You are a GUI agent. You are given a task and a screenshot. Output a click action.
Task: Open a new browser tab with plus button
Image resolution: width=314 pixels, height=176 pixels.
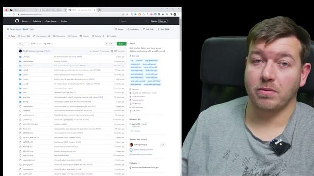(x=99, y=10)
